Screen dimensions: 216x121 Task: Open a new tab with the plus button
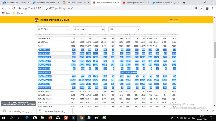184,2
